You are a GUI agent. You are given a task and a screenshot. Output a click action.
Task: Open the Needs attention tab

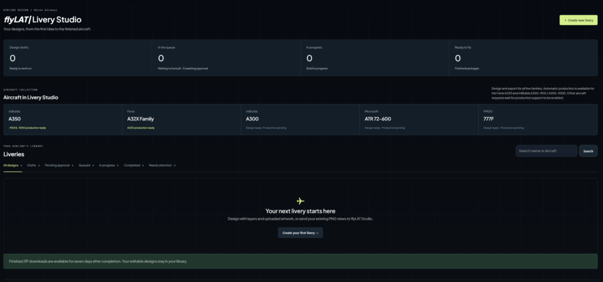pyautogui.click(x=163, y=165)
